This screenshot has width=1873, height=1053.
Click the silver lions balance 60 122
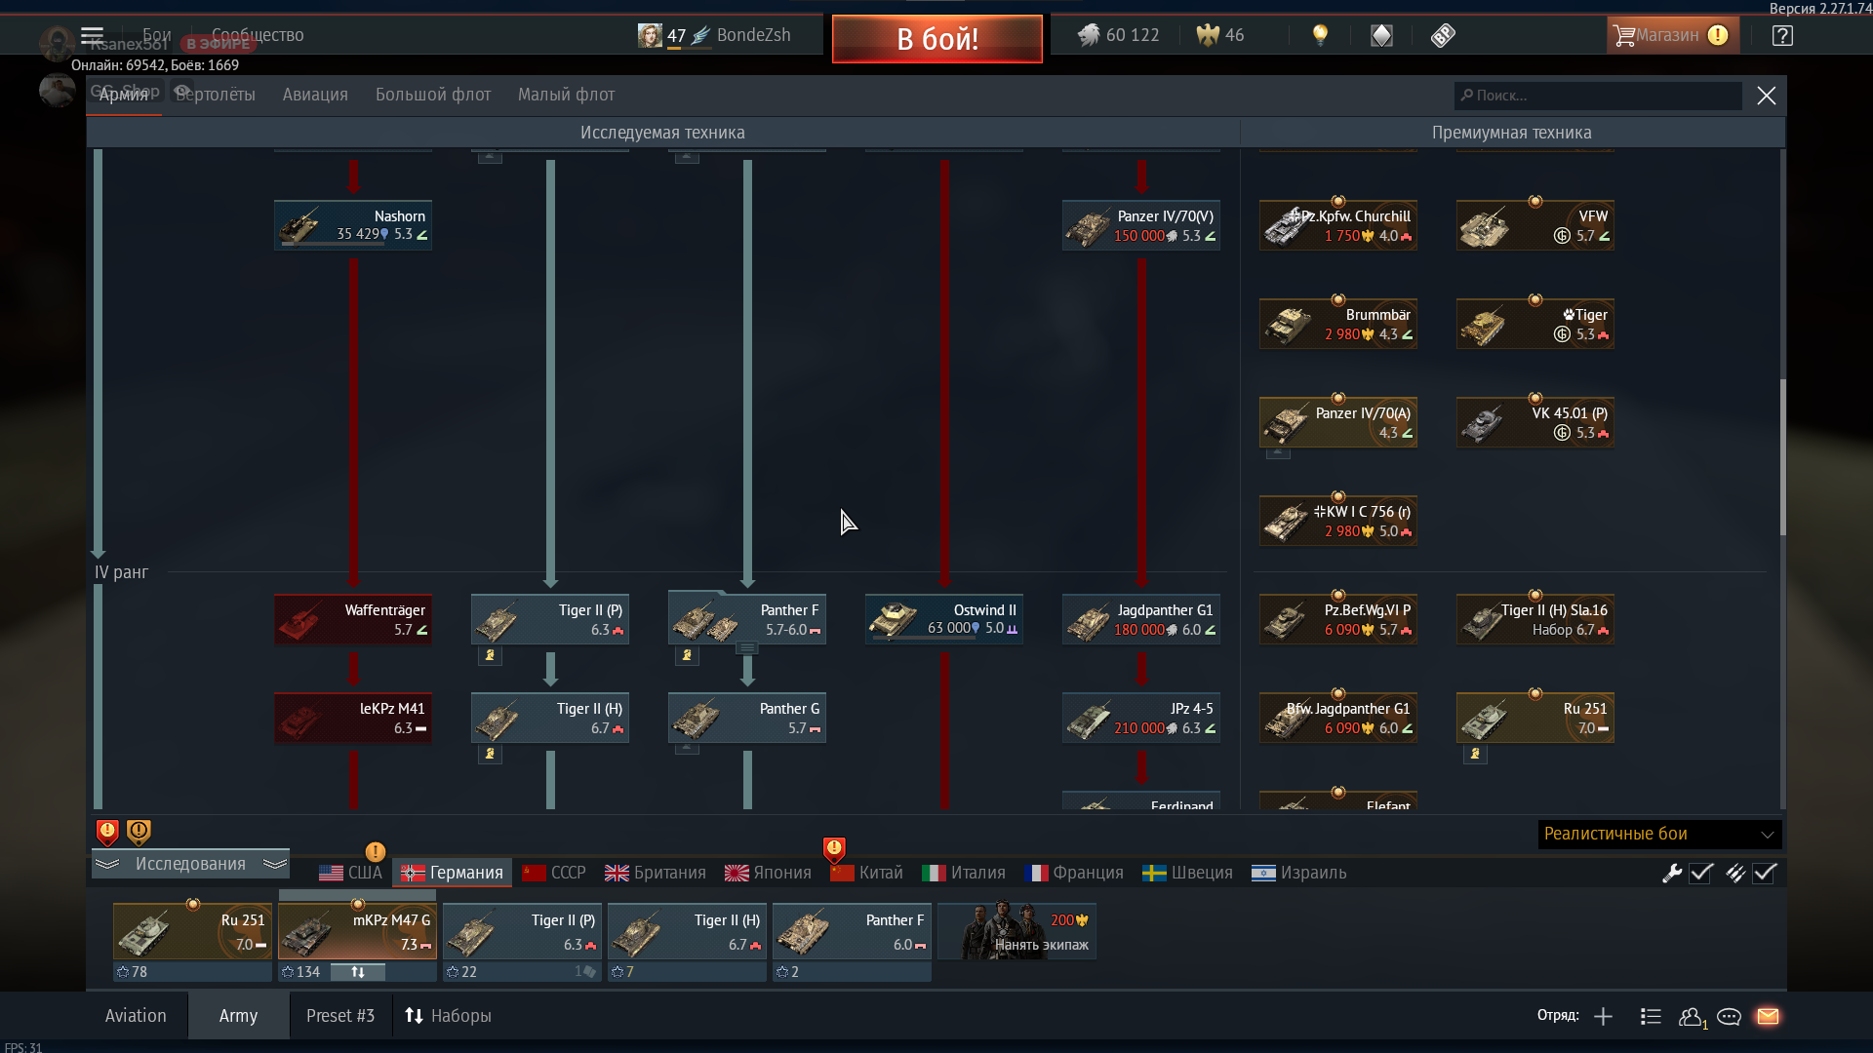click(1119, 35)
